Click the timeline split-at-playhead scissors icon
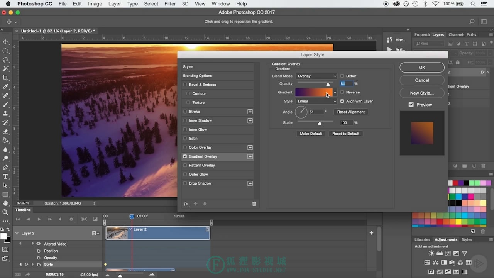The width and height of the screenshot is (494, 278). [x=84, y=219]
